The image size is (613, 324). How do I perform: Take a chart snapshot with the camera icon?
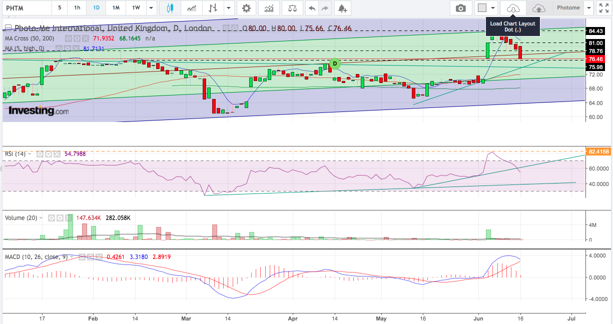pyautogui.click(x=460, y=8)
